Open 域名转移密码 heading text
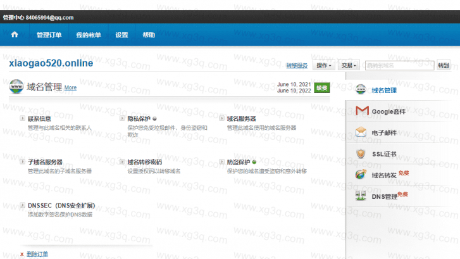The image size is (460, 259). [145, 162]
